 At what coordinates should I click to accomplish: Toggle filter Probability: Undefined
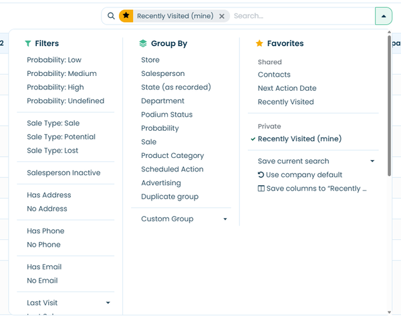point(65,101)
